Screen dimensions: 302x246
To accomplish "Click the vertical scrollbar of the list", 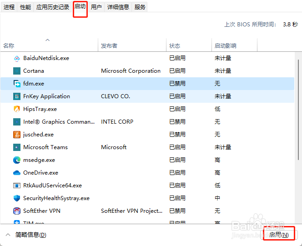I will tap(298, 110).
